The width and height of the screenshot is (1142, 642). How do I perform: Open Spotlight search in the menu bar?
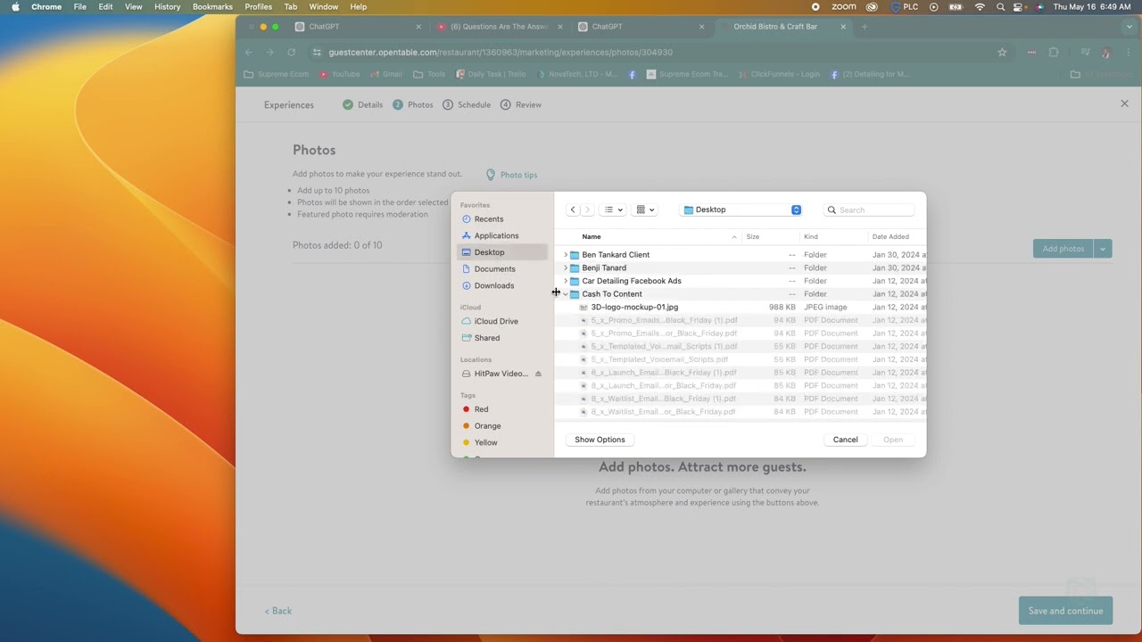pyautogui.click(x=1000, y=6)
